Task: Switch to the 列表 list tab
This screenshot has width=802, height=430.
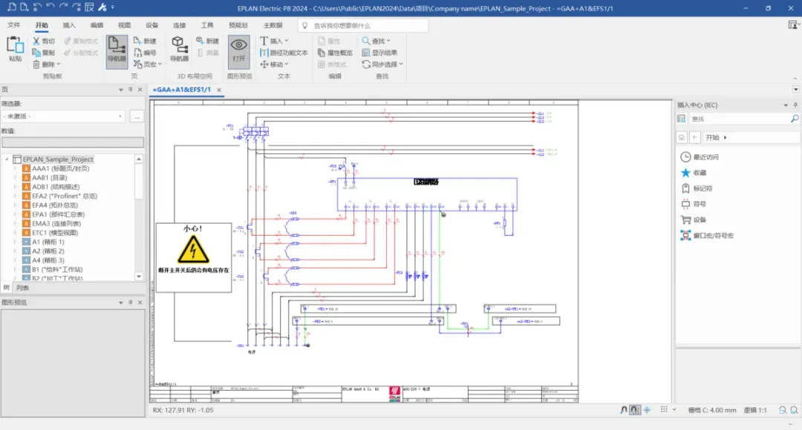Action: [22, 288]
